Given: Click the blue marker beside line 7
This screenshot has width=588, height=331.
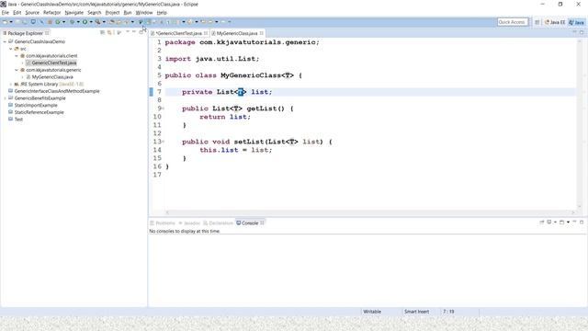Looking at the screenshot, I should [x=151, y=92].
